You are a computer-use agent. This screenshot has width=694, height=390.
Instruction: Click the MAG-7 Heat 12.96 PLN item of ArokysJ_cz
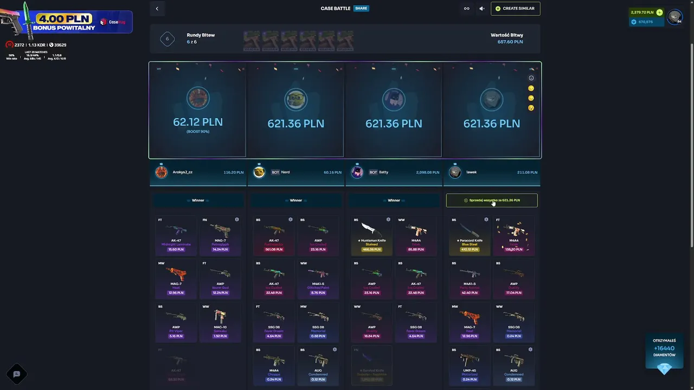click(x=176, y=279)
